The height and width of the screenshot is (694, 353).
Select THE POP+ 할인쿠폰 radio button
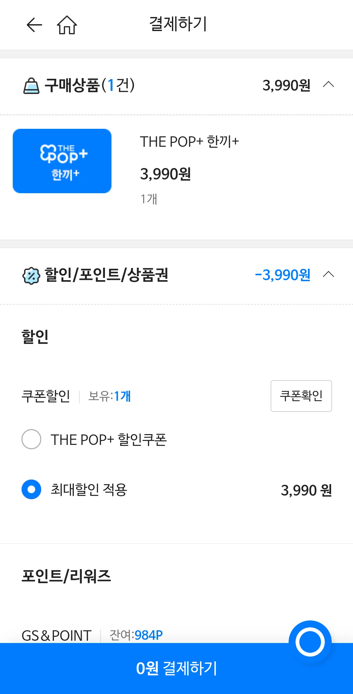[31, 439]
